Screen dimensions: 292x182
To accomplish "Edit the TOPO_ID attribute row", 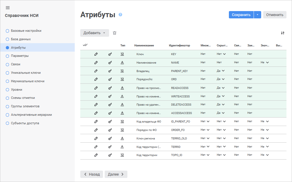I will point(96,155).
